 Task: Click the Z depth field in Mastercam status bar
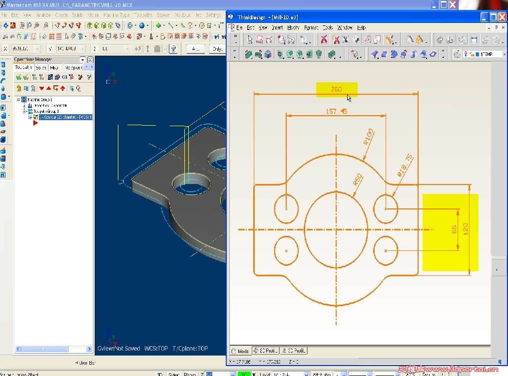(x=218, y=374)
